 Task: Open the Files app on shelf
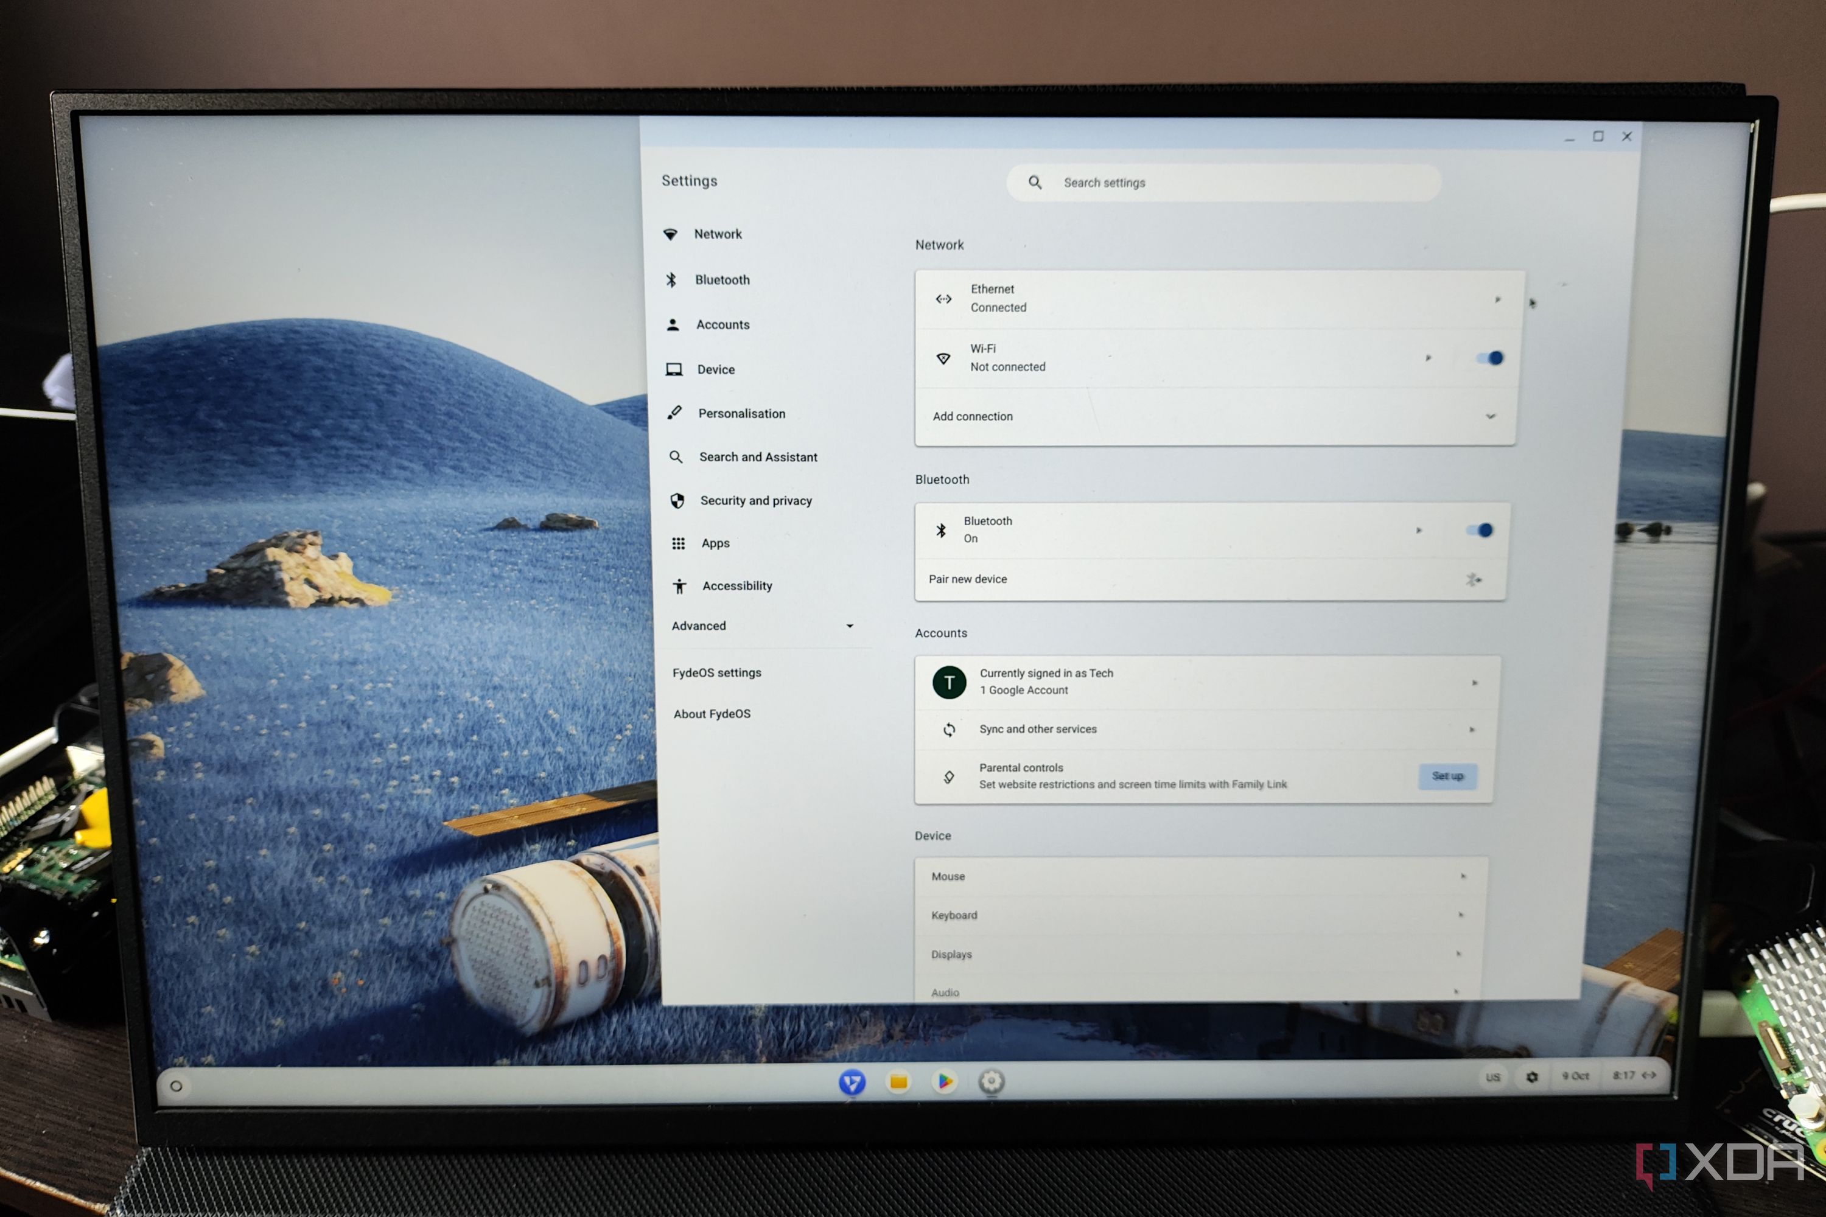(x=898, y=1082)
